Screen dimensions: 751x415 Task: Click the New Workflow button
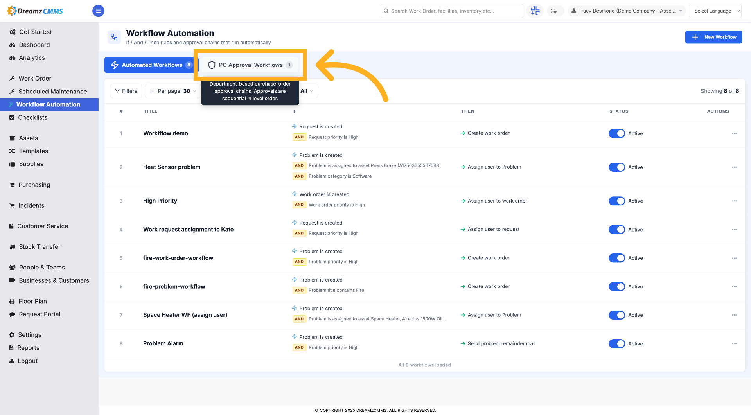(x=713, y=37)
